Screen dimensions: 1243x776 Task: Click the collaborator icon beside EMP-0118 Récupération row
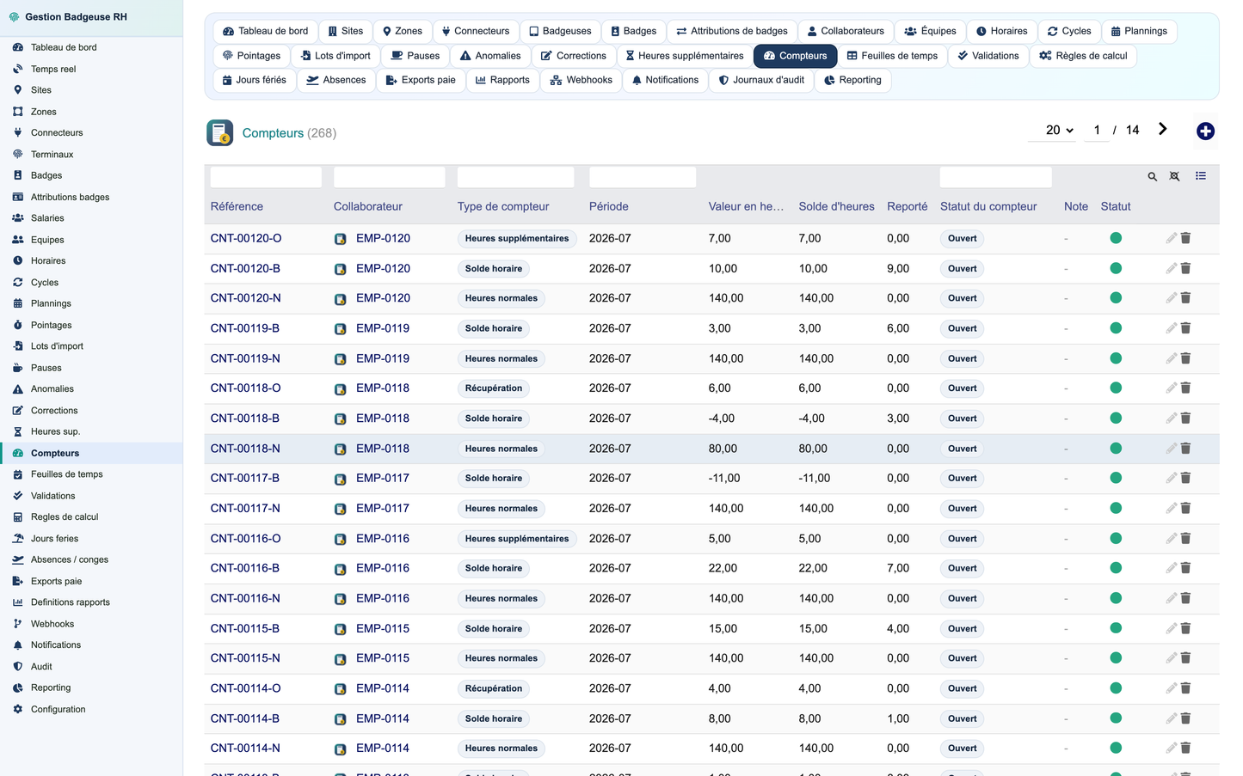point(341,389)
